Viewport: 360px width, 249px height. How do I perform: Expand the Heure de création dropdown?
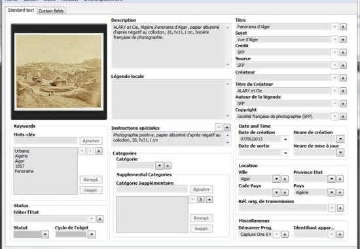pos(340,139)
